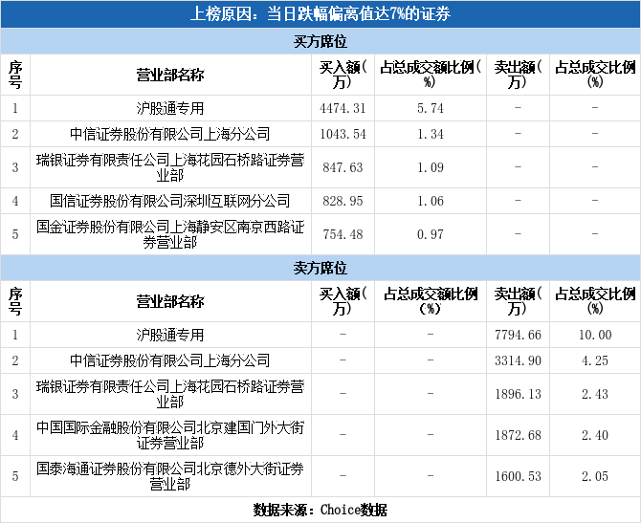Viewport: 641px width, 523px height.
Task: Click the 2.43 percentage cell
Action: coord(595,394)
